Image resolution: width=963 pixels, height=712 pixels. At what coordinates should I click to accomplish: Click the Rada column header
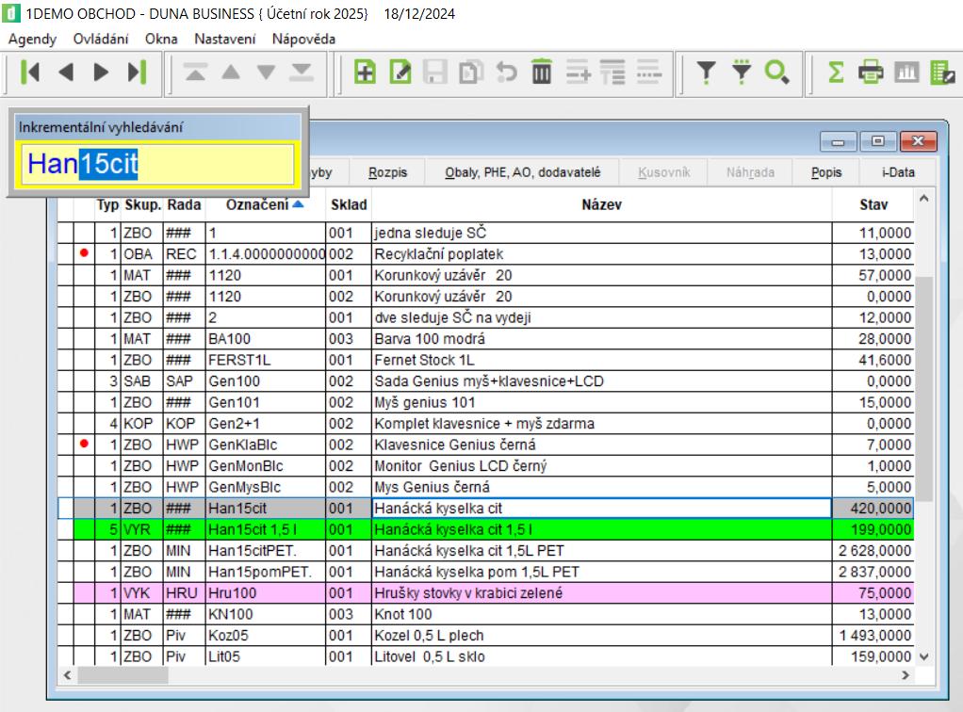tap(184, 204)
